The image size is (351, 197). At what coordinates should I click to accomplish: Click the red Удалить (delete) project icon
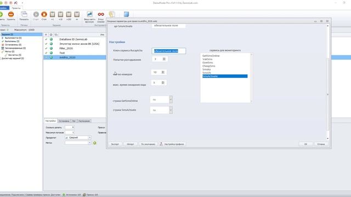[11, 15]
